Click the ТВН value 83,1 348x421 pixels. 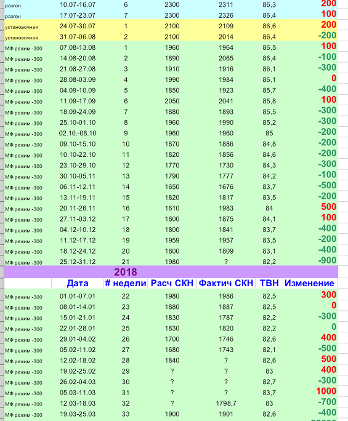(269, 251)
